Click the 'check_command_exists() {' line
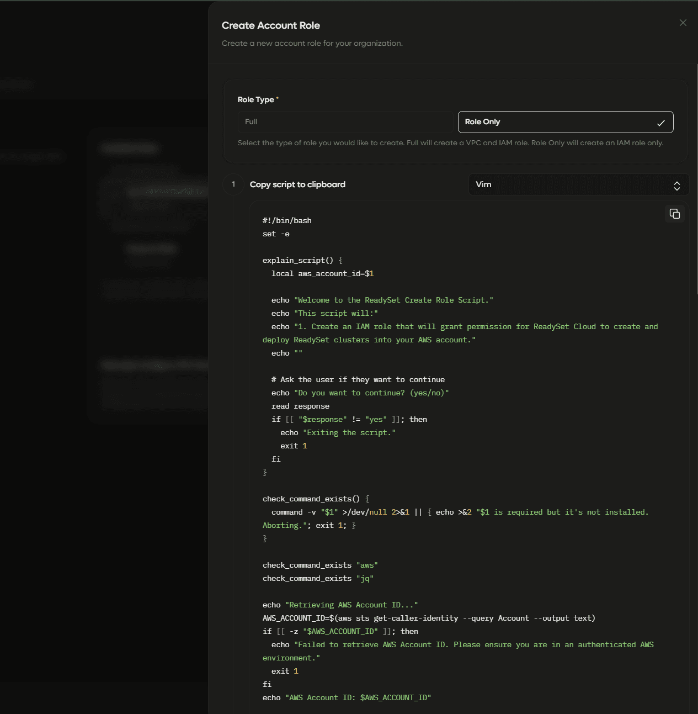This screenshot has height=714, width=698. (x=316, y=499)
